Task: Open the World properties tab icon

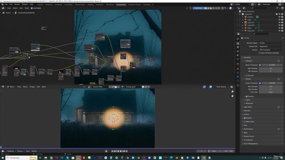Action: (238, 59)
